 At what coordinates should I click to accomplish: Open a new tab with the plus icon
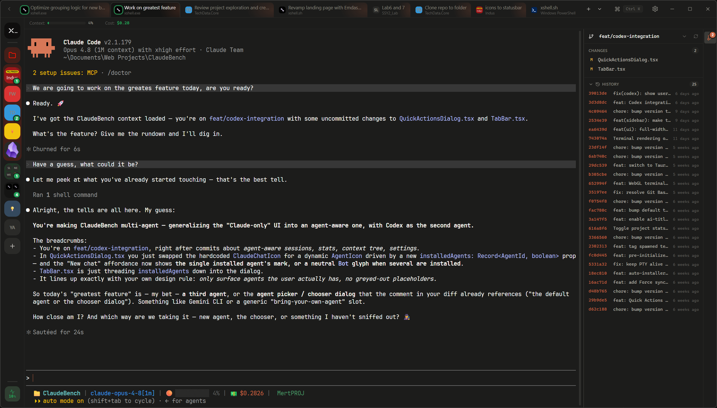coord(589,9)
